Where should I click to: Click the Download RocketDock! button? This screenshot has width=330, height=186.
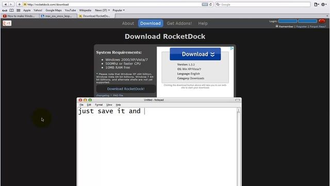coord(126,89)
